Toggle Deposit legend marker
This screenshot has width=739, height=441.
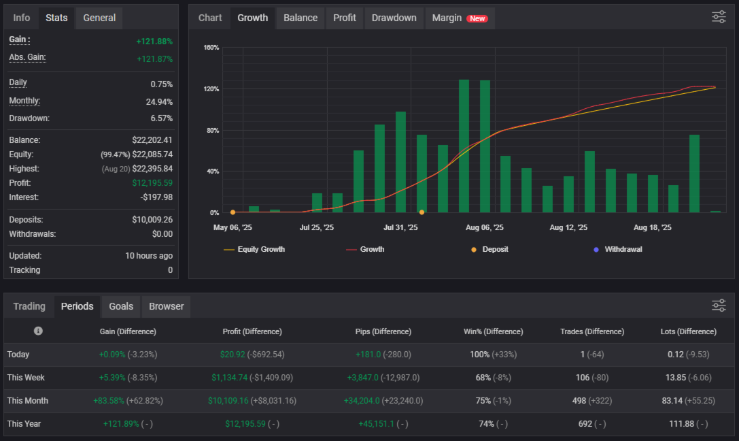click(489, 249)
